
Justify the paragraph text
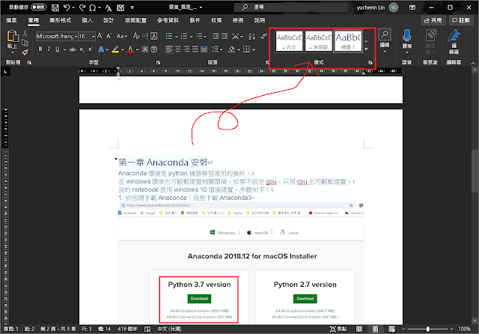(x=195, y=49)
